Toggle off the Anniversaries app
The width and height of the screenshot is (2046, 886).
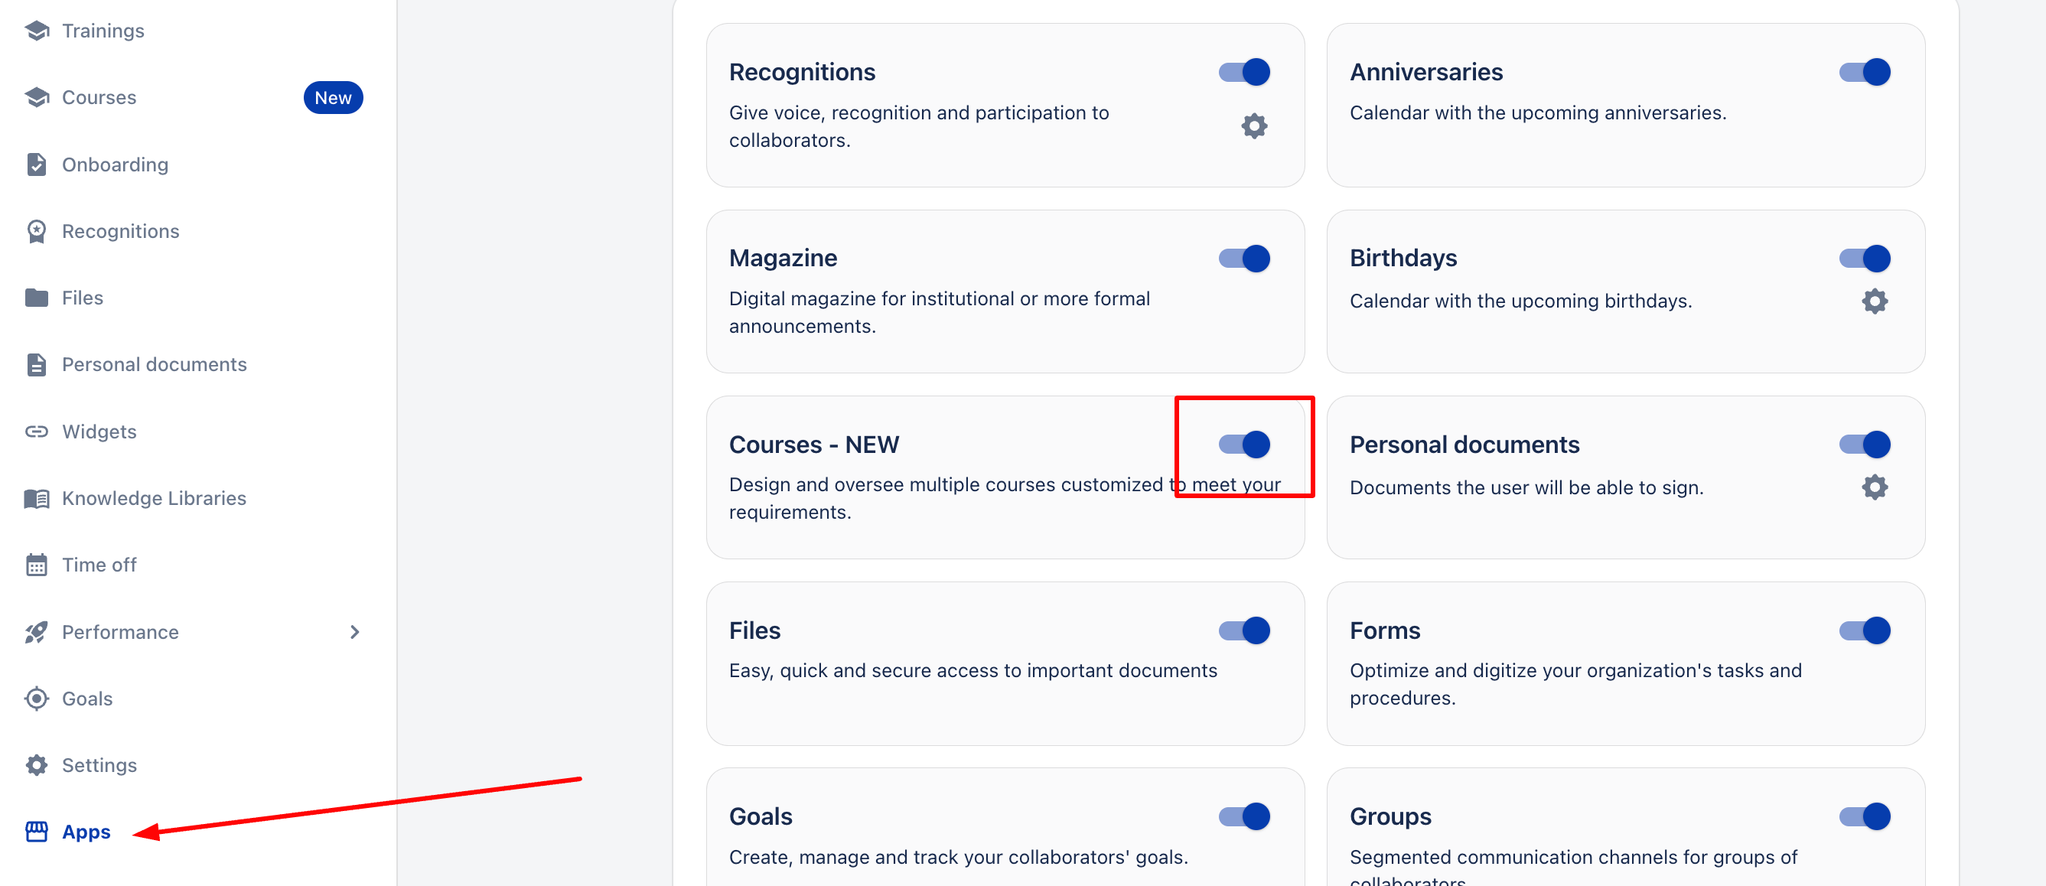point(1865,72)
